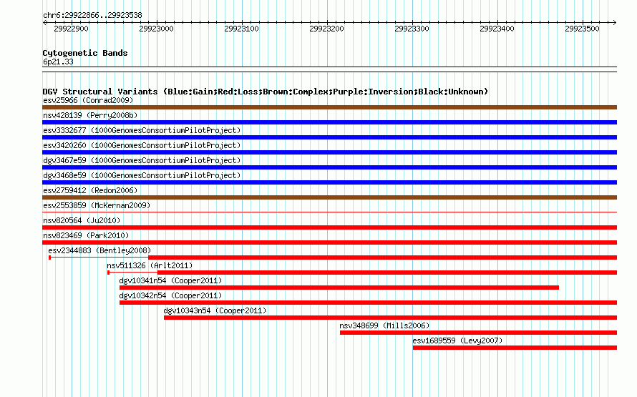Click ruler position 29923100
This screenshot has width=637, height=397.
point(241,29)
